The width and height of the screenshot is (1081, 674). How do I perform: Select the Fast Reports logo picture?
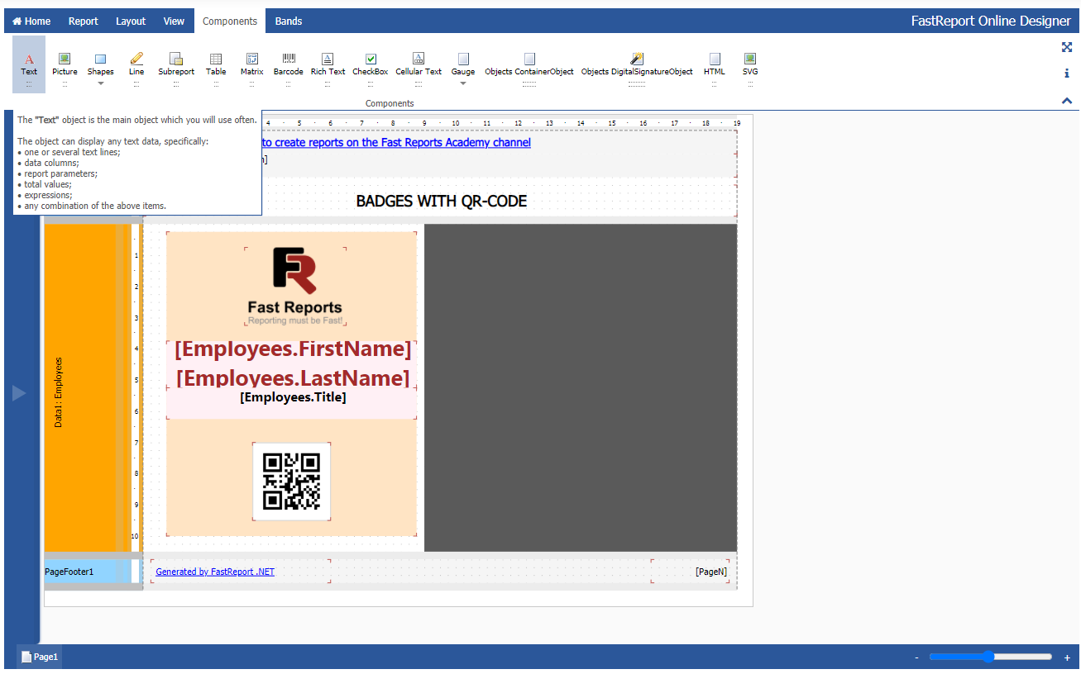click(x=295, y=287)
